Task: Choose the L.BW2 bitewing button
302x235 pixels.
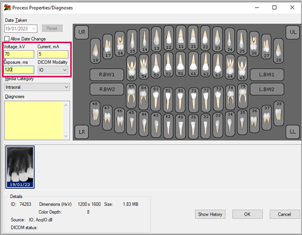Action: (267, 89)
